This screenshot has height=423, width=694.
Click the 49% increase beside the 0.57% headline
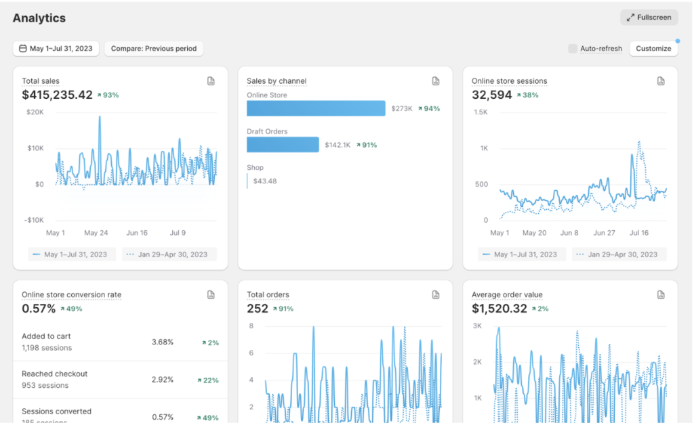71,309
